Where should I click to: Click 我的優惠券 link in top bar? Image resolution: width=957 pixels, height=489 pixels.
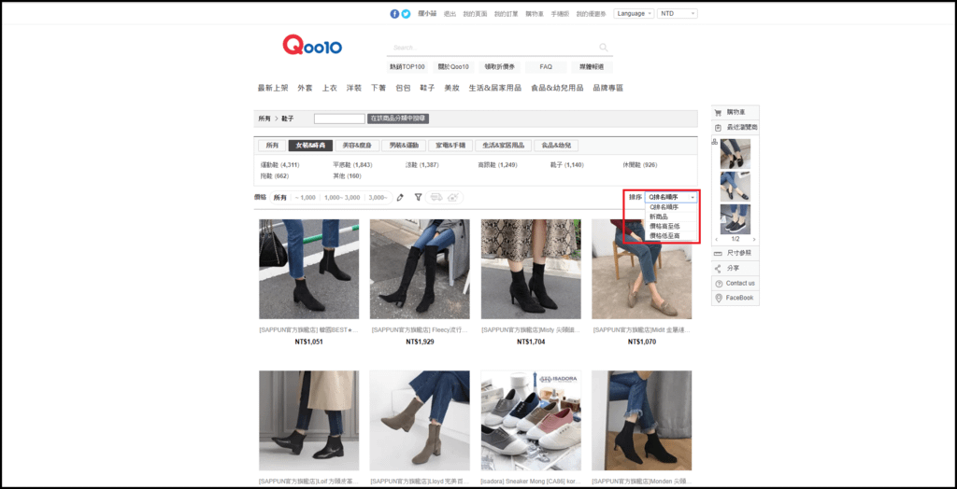pyautogui.click(x=591, y=13)
